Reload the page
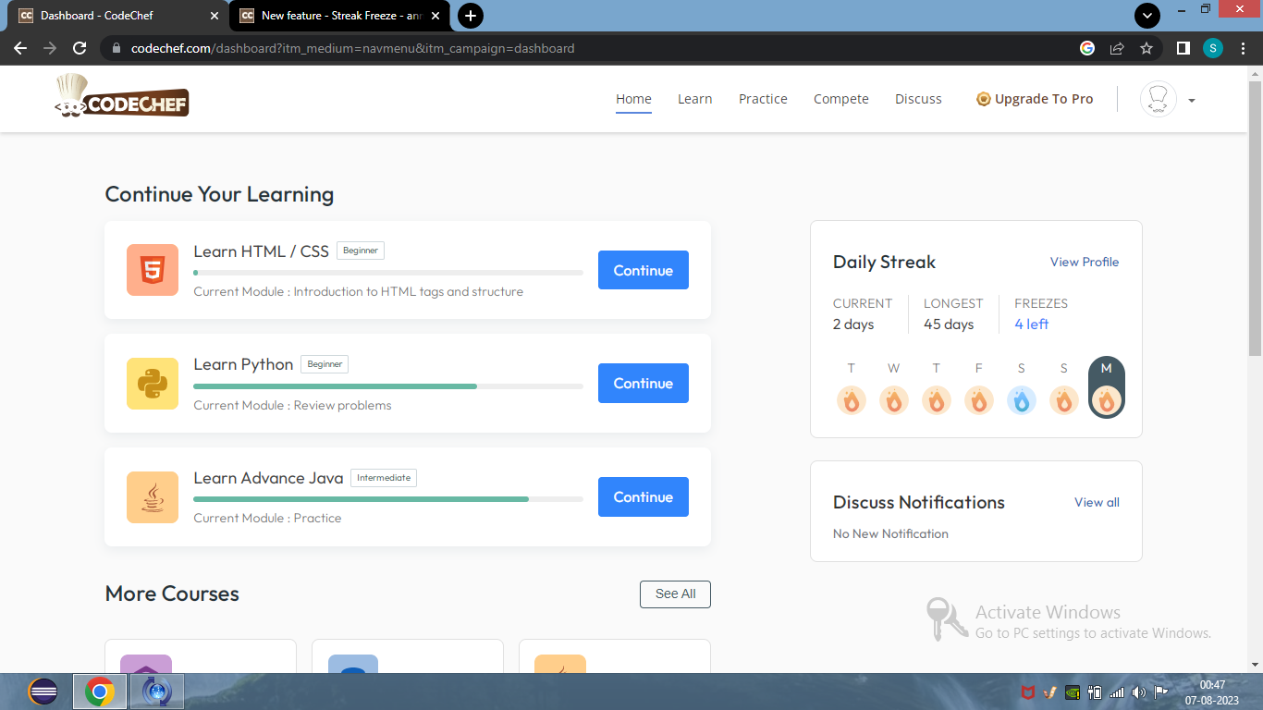This screenshot has height=710, width=1263. pos(80,48)
